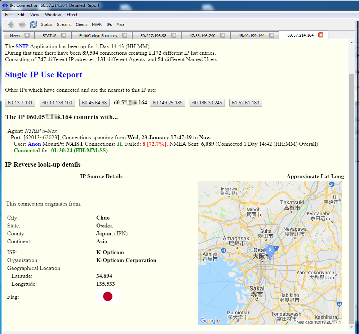The height and width of the screenshot is (334, 359).
Task: Click the Connected for 01:30:24 text
Action: [x=61, y=150]
